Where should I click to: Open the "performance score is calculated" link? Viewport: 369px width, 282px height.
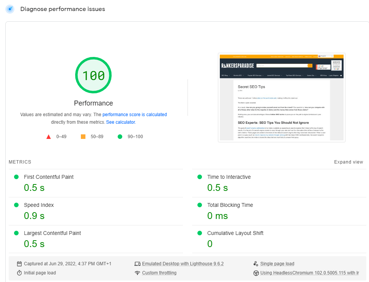click(134, 115)
